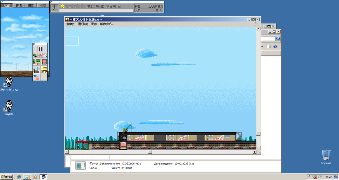The height and width of the screenshot is (180, 339).
Task: Toggle the Explorer preview pane icon
Action: tap(269, 46)
